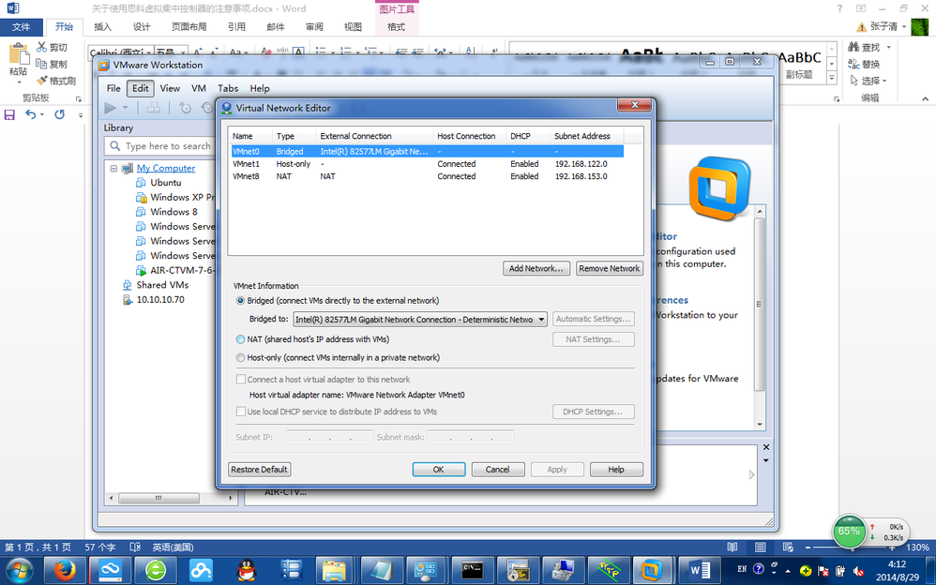The height and width of the screenshot is (585, 936).
Task: Collapse the My Computer tree node
Action: (113, 169)
